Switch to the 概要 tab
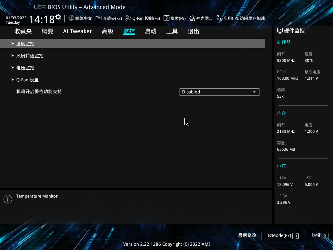 [x=47, y=31]
